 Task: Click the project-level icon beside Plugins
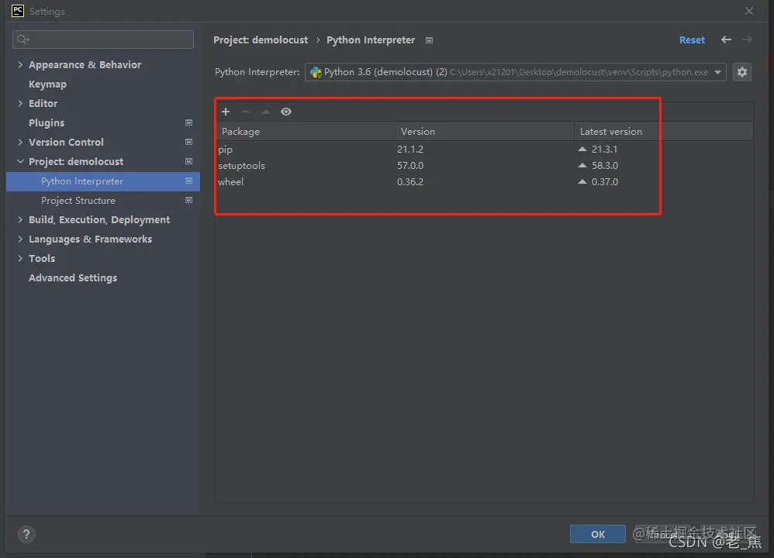click(x=188, y=122)
